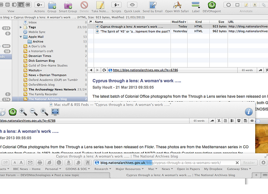This screenshot has width=268, height=194.
Task: Decrease text size in Safari toolbar
Action: [x=15, y=163]
